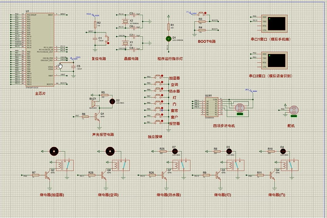327x218 pixels.
Task: Select the U1 STM32F103C6 main chip
Action: 39,50
